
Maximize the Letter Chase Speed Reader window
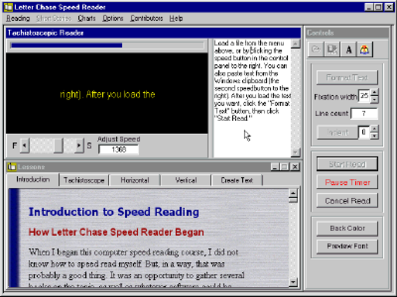coord(378,7)
